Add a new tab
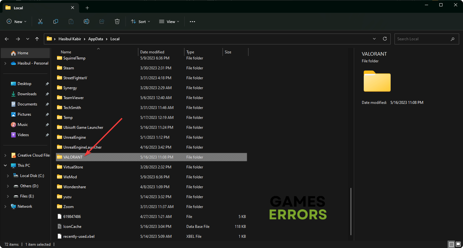 point(87,8)
